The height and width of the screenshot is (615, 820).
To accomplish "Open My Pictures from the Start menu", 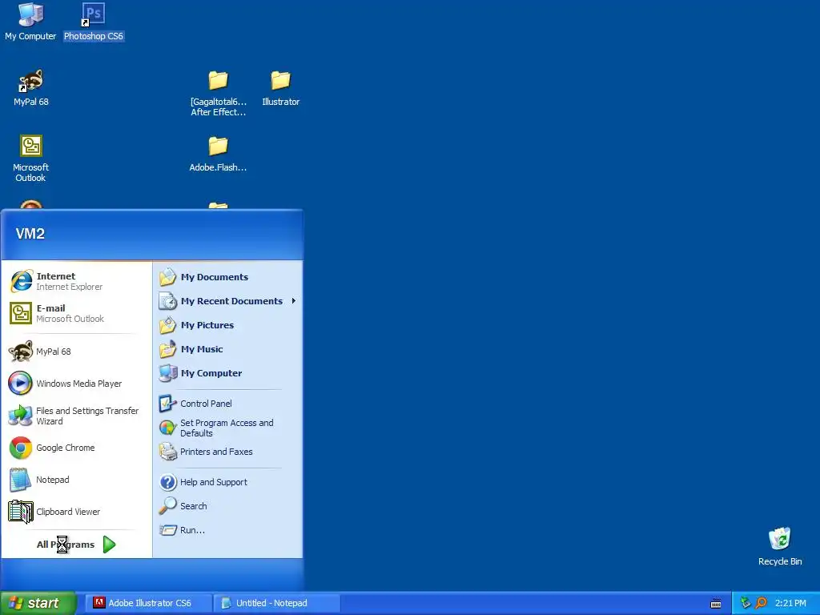I will pos(227,325).
